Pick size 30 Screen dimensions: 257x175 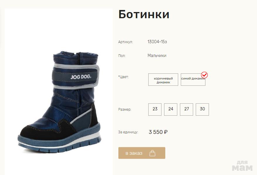pyautogui.click(x=202, y=110)
